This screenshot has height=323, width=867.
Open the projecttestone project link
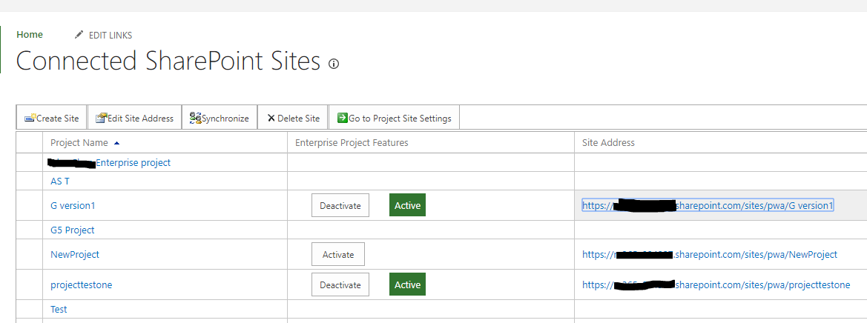point(82,285)
